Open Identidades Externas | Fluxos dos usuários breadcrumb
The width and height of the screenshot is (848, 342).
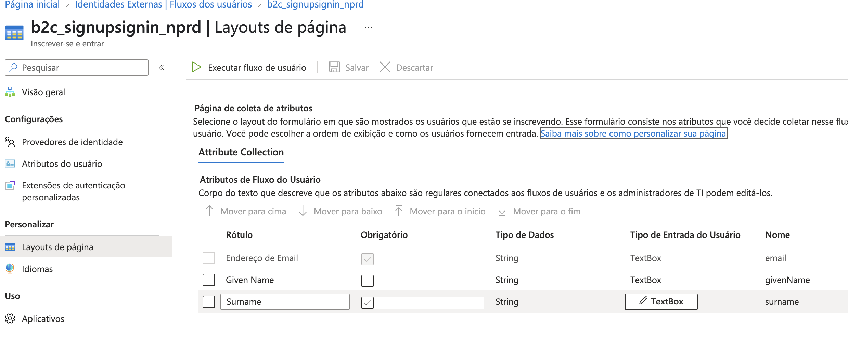pos(163,4)
